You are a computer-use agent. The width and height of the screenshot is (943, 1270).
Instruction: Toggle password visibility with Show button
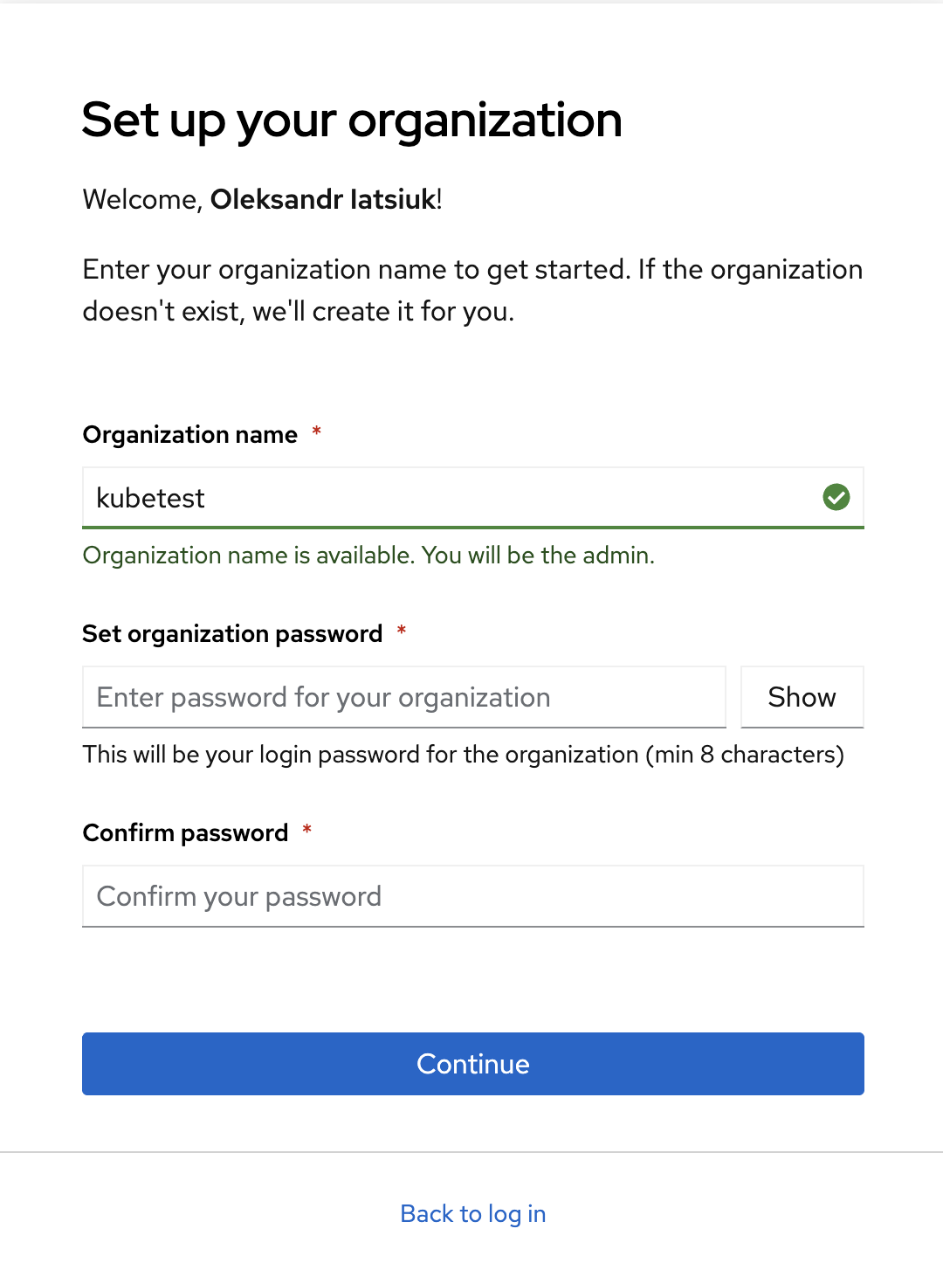(x=801, y=696)
